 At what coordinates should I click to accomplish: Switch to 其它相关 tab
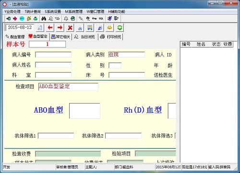60,37
